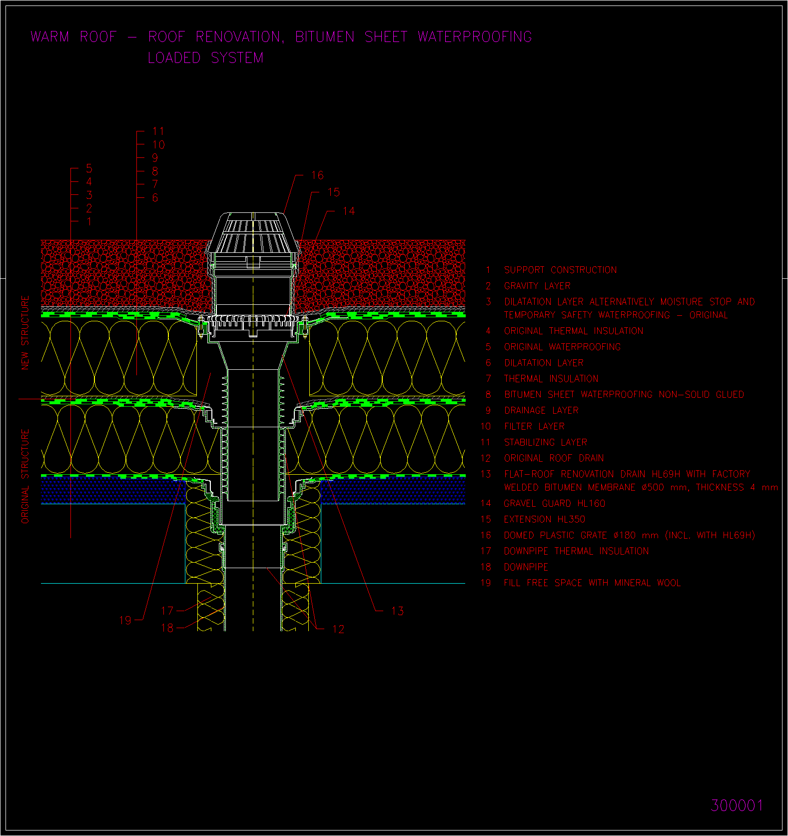Click the drawing number '300001'
This screenshot has height=836, width=788.
[x=737, y=806]
